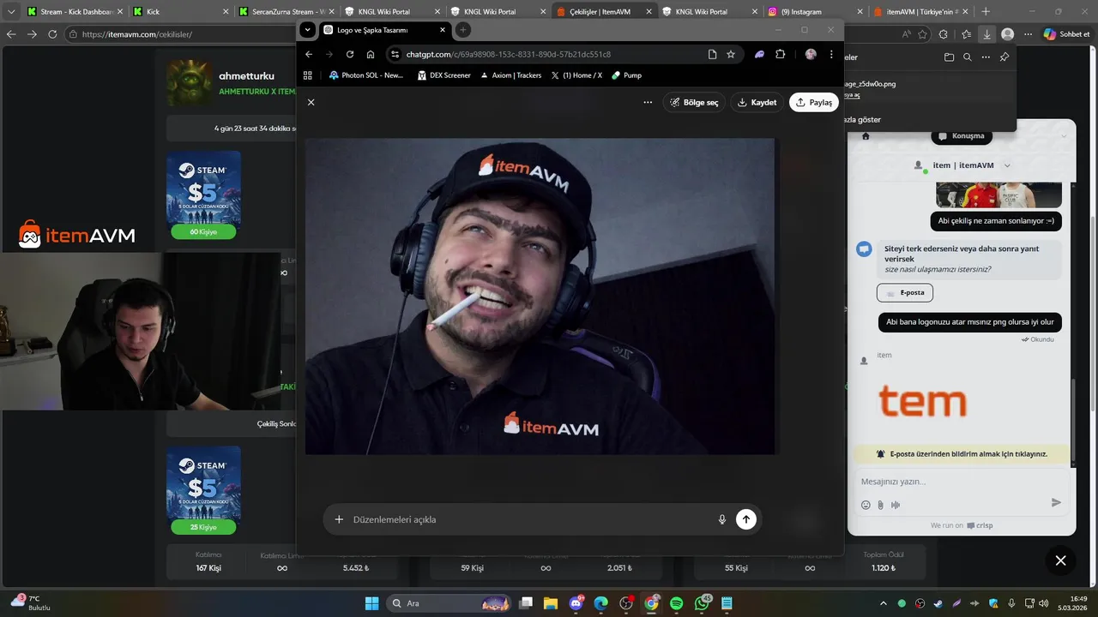Open the Chrome apps grid in bookmarks bar
The width and height of the screenshot is (1098, 617).
(x=308, y=75)
